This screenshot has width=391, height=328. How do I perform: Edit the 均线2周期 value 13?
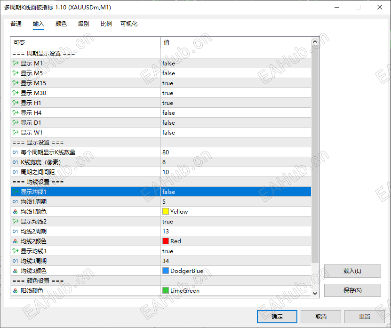236,231
